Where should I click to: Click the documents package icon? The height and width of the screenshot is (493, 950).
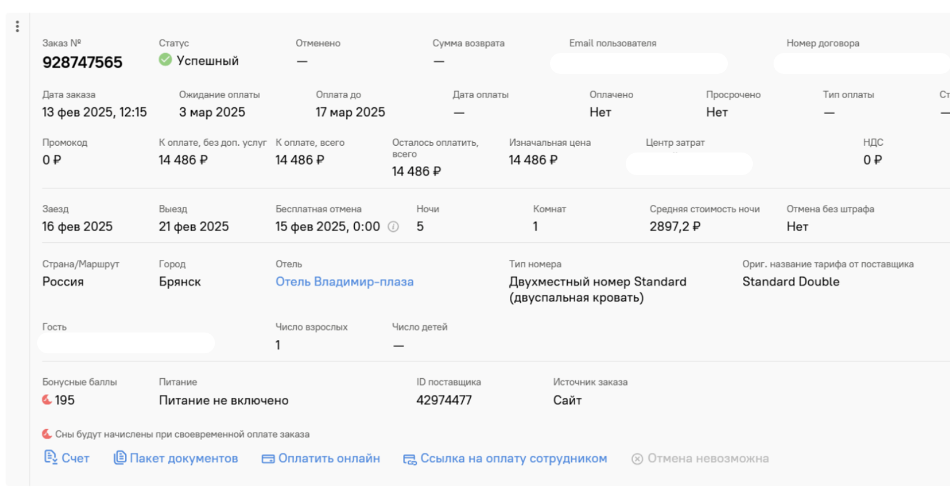[120, 458]
